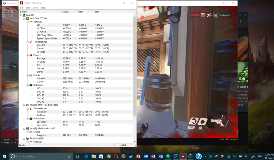Select the IA Cores power row

click(76, 62)
